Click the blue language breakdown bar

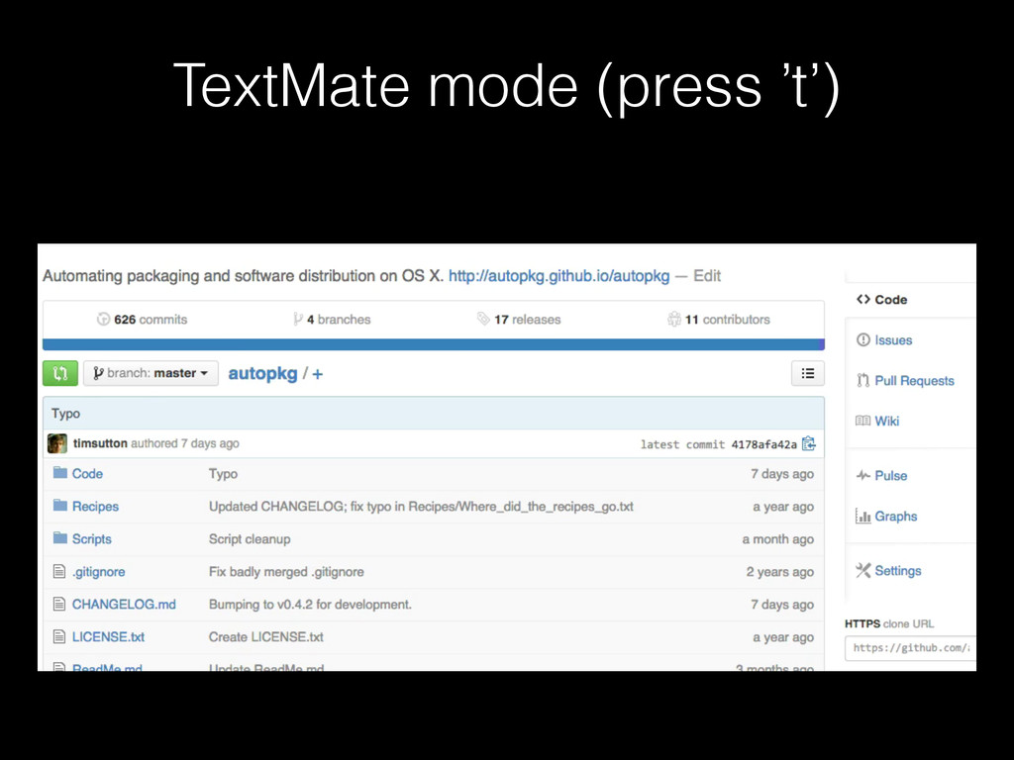tap(434, 344)
